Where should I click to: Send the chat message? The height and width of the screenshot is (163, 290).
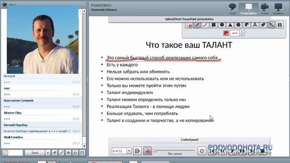tap(35, 153)
